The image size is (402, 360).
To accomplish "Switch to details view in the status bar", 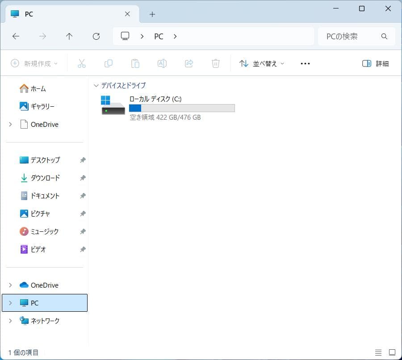I will [x=378, y=352].
